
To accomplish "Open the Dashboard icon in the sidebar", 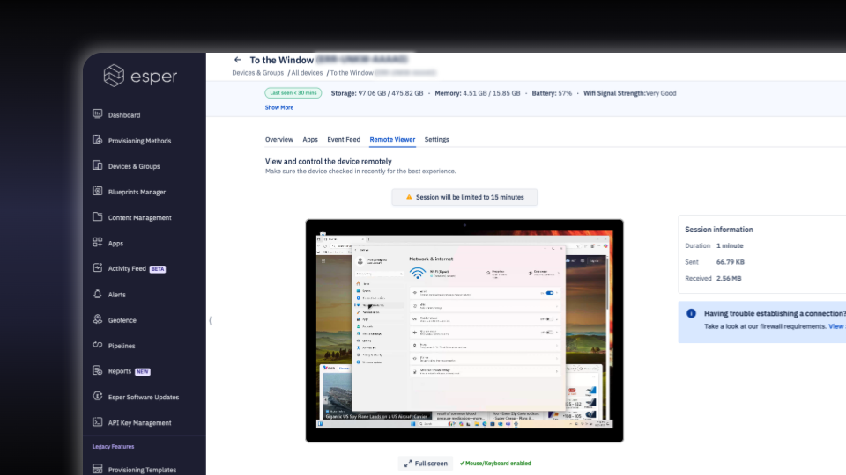I will [x=98, y=114].
